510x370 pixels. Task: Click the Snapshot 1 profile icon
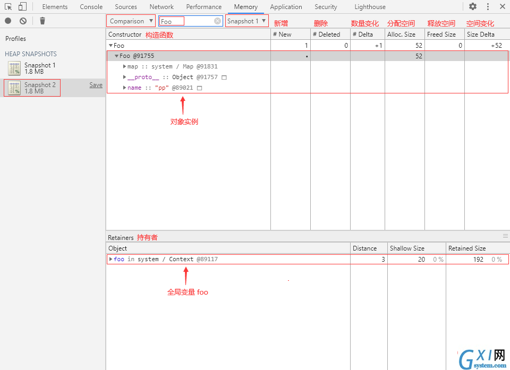click(14, 68)
